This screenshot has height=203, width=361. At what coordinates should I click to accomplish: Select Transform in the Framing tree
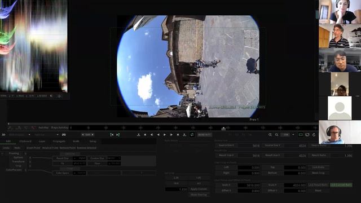(18, 162)
